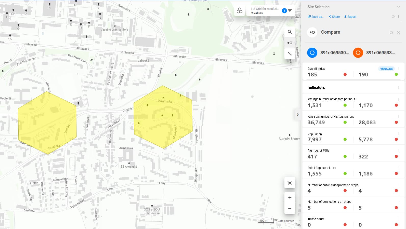Open options for Number of POIs
The height and width of the screenshot is (229, 406).
pyautogui.click(x=399, y=151)
